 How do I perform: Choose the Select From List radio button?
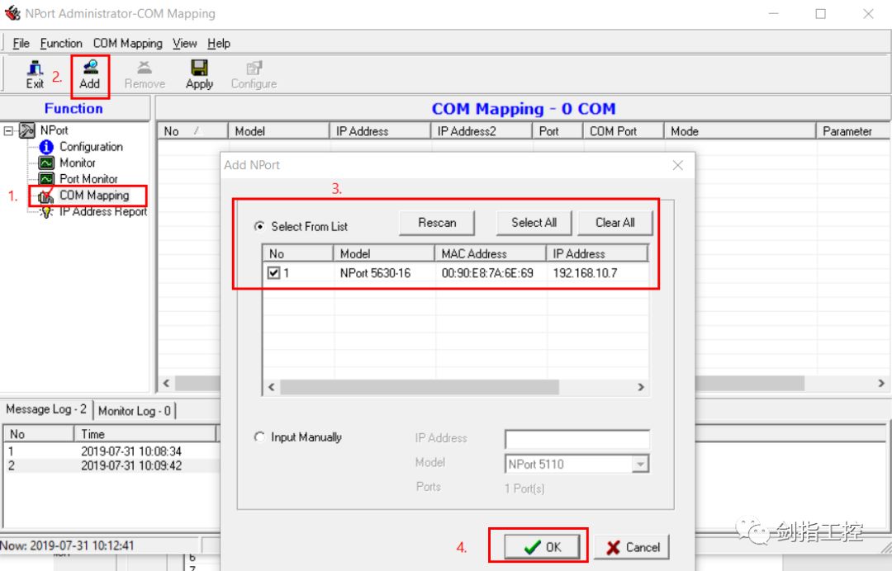pyautogui.click(x=259, y=226)
